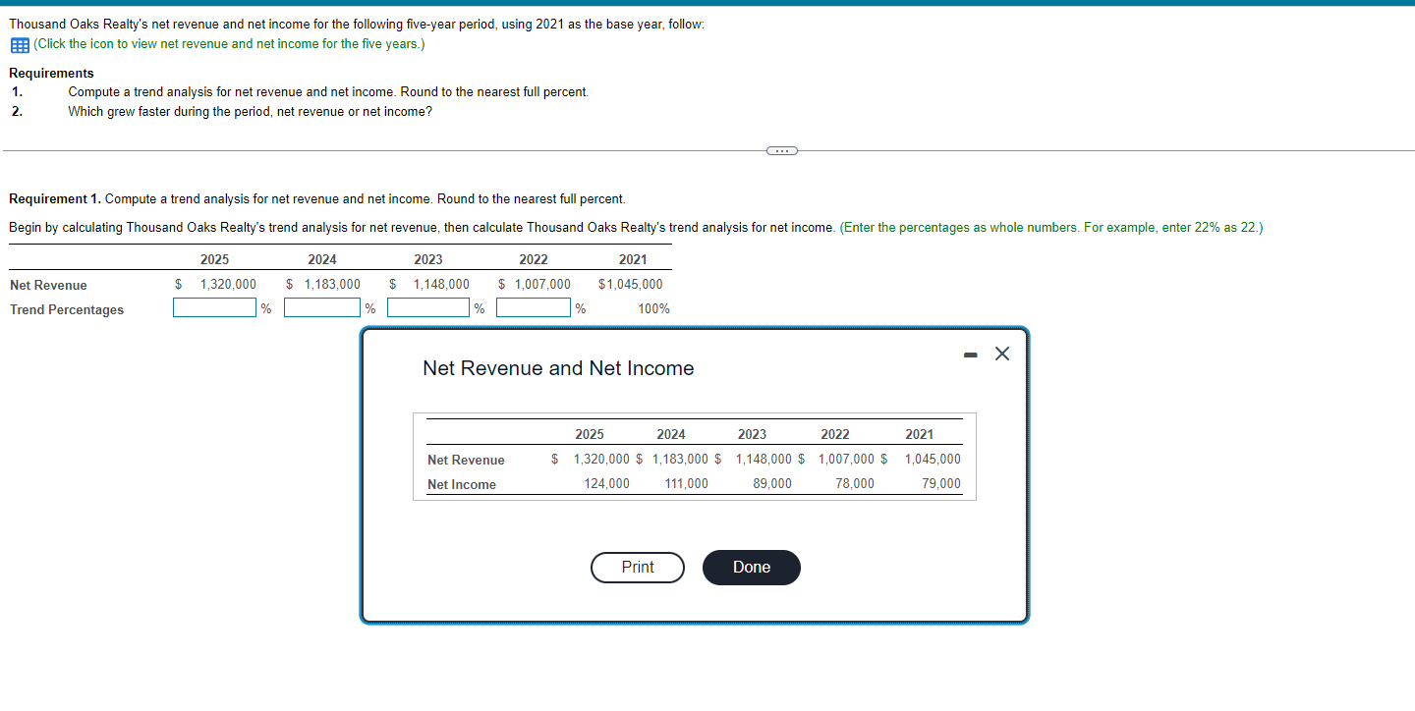
Task: Click the 2021 column header in popup table
Action: click(920, 434)
